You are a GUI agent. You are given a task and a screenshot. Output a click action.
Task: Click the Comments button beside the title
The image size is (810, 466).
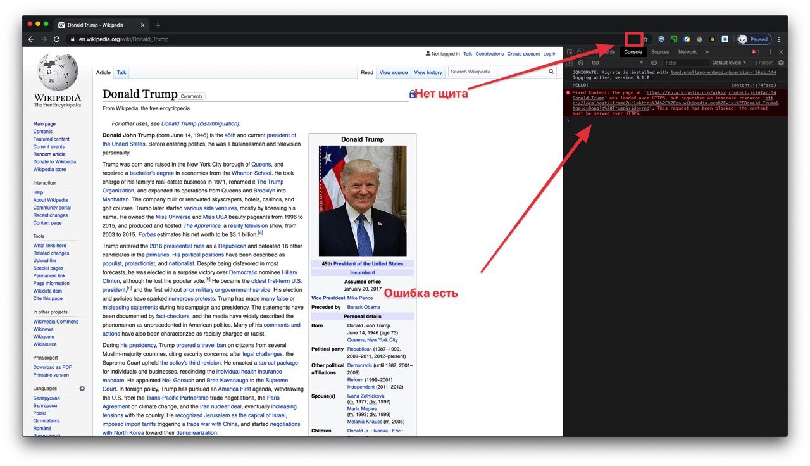coord(192,96)
